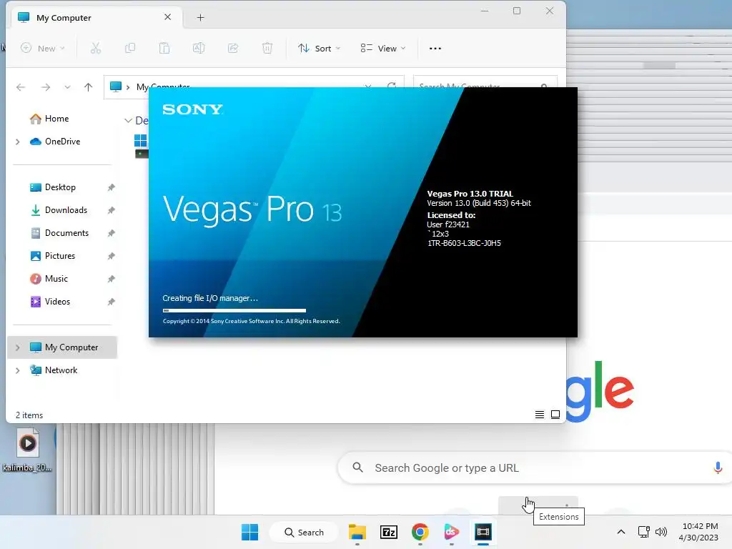This screenshot has height=549, width=732.
Task: Click Chrome's voice search microphone icon
Action: point(718,468)
